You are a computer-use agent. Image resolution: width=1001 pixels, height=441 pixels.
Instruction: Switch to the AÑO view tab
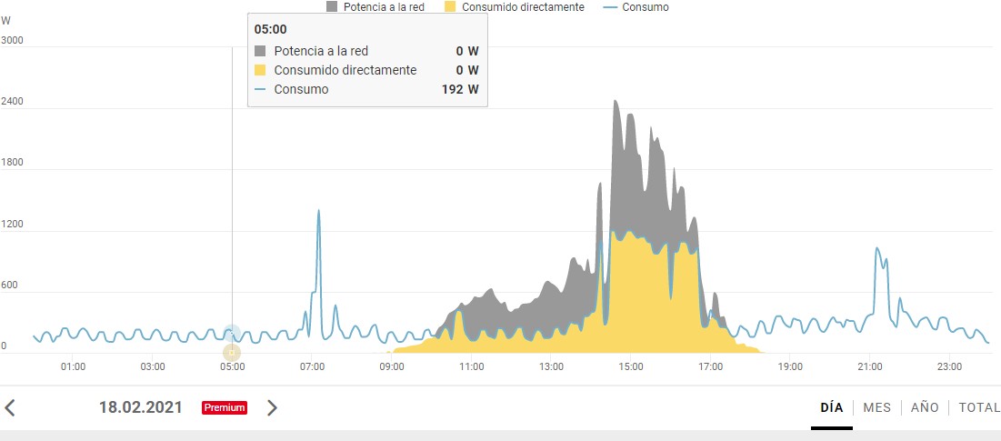click(925, 407)
